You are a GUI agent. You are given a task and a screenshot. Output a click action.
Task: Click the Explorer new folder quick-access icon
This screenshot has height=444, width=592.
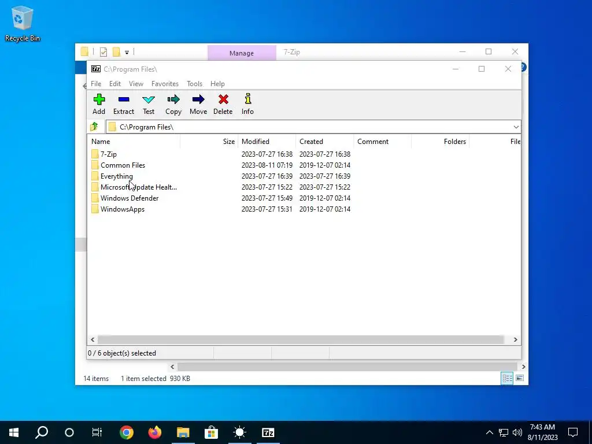[116, 52]
